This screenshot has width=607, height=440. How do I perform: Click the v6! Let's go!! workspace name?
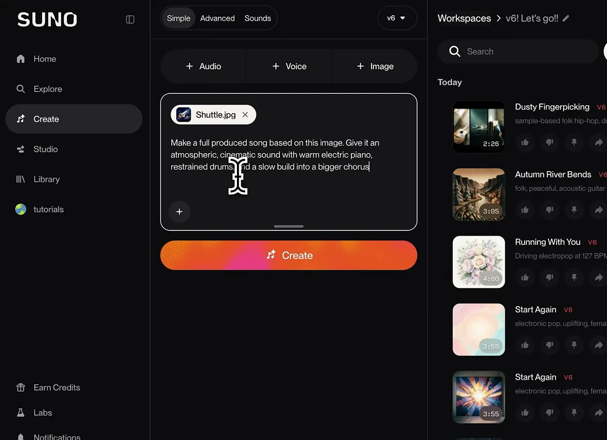[x=532, y=18]
